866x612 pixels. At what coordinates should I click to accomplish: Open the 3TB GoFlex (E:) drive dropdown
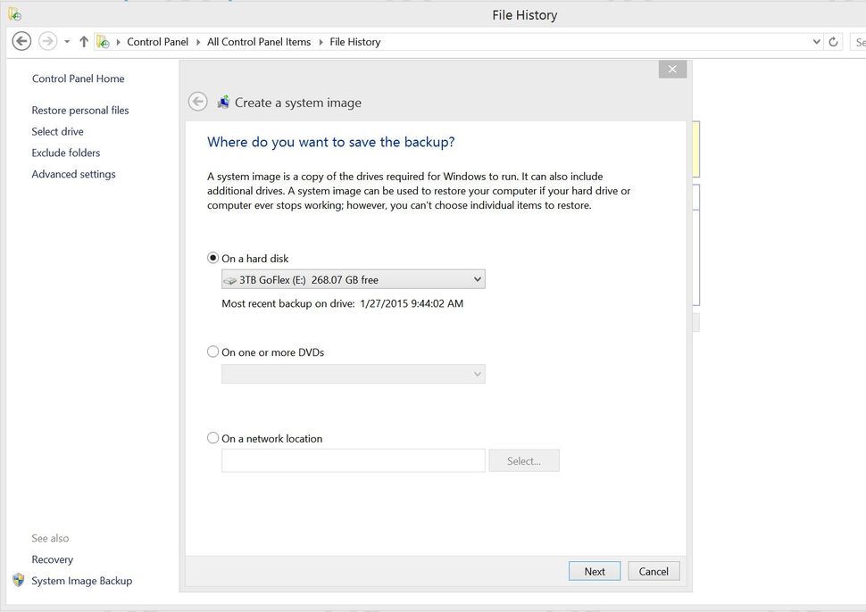pos(353,279)
